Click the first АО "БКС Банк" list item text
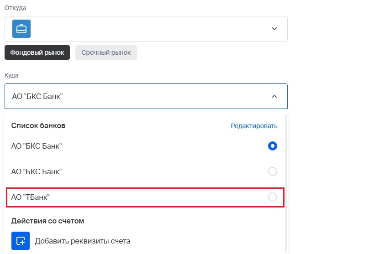The height and width of the screenshot is (254, 374). click(37, 146)
